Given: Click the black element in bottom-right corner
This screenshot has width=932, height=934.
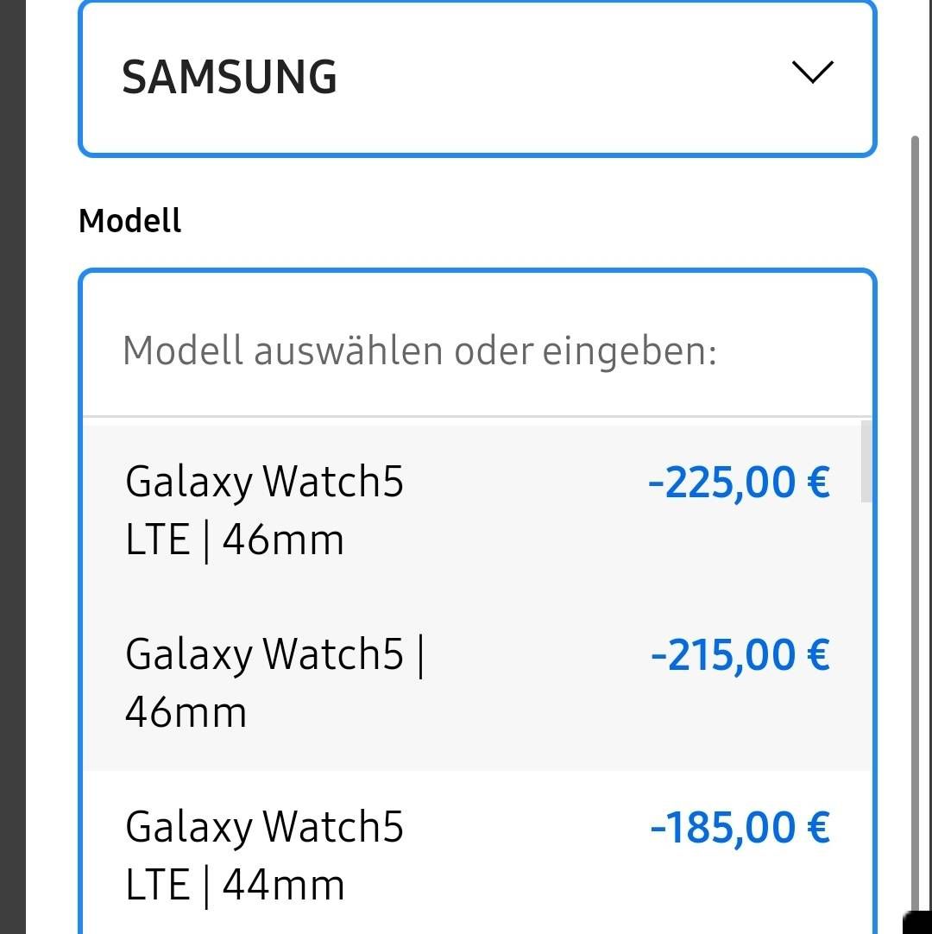Looking at the screenshot, I should coord(916,920).
